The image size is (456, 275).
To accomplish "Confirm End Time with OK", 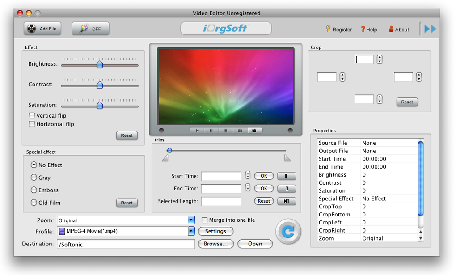I will click(264, 188).
